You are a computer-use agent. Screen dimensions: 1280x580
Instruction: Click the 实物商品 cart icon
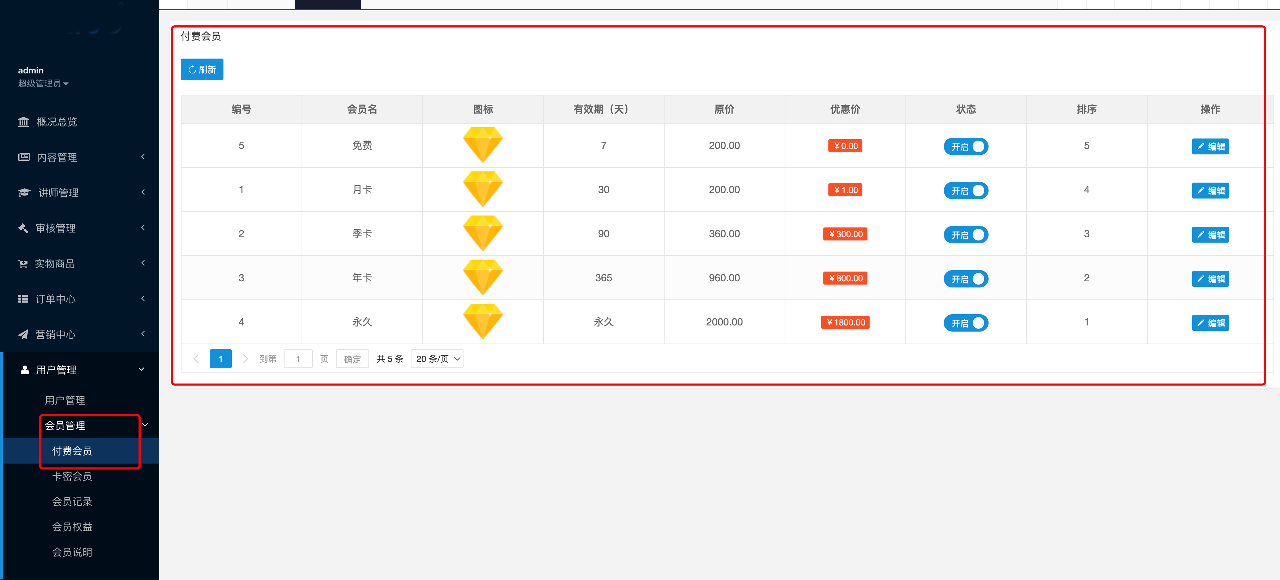(x=23, y=263)
